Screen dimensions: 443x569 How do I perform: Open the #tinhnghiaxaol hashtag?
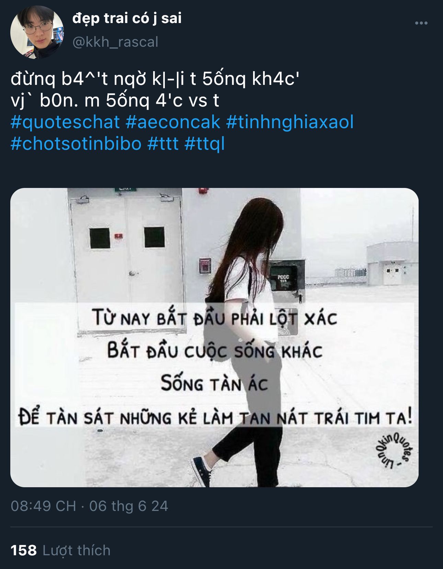[x=290, y=122]
